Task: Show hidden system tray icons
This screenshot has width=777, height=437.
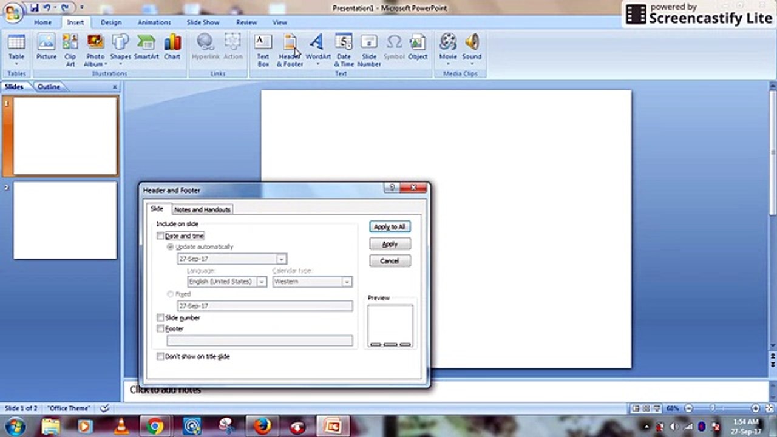Action: (646, 427)
